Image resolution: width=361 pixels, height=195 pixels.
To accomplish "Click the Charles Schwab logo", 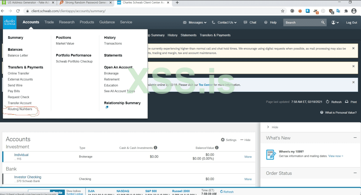I will pyautogui.click(x=10, y=22).
